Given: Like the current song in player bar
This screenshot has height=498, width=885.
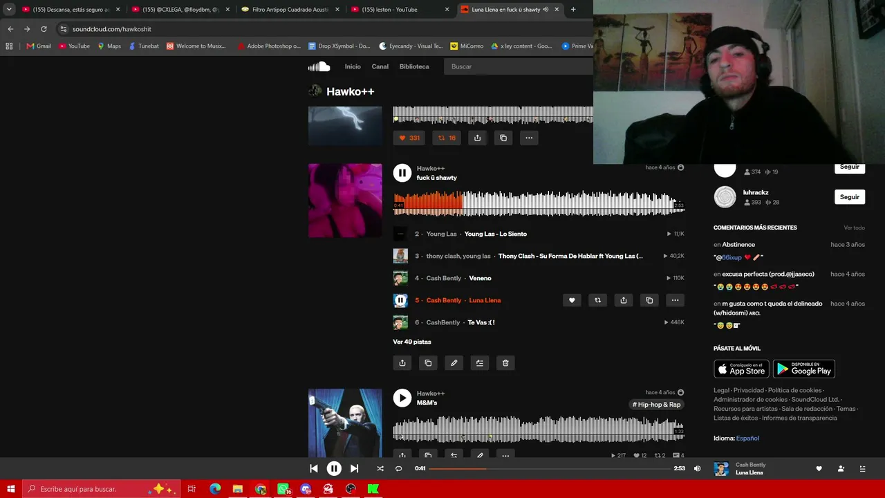Looking at the screenshot, I should point(819,468).
